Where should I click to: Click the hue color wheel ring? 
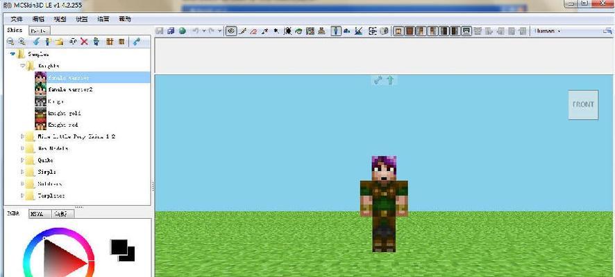click(59, 232)
